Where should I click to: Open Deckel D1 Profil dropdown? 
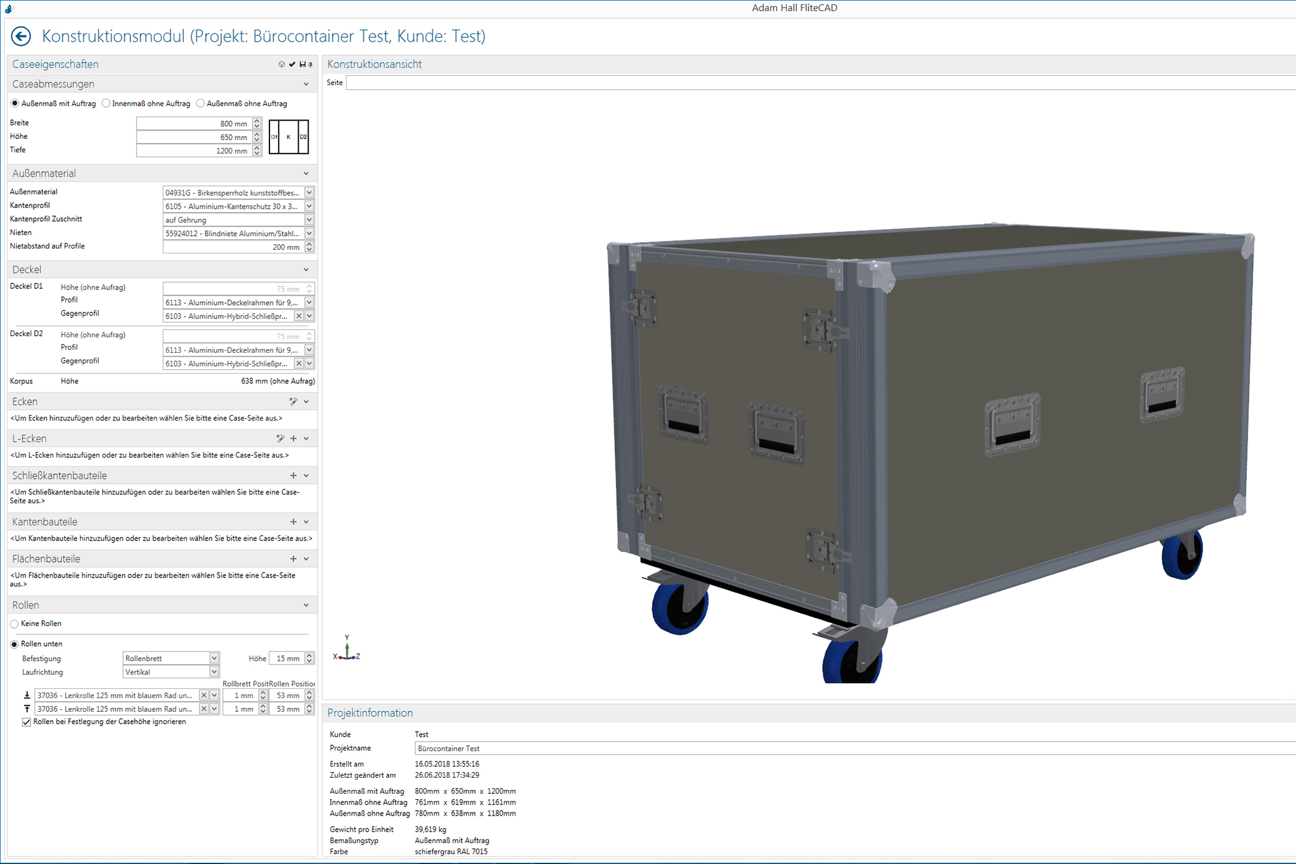309,302
